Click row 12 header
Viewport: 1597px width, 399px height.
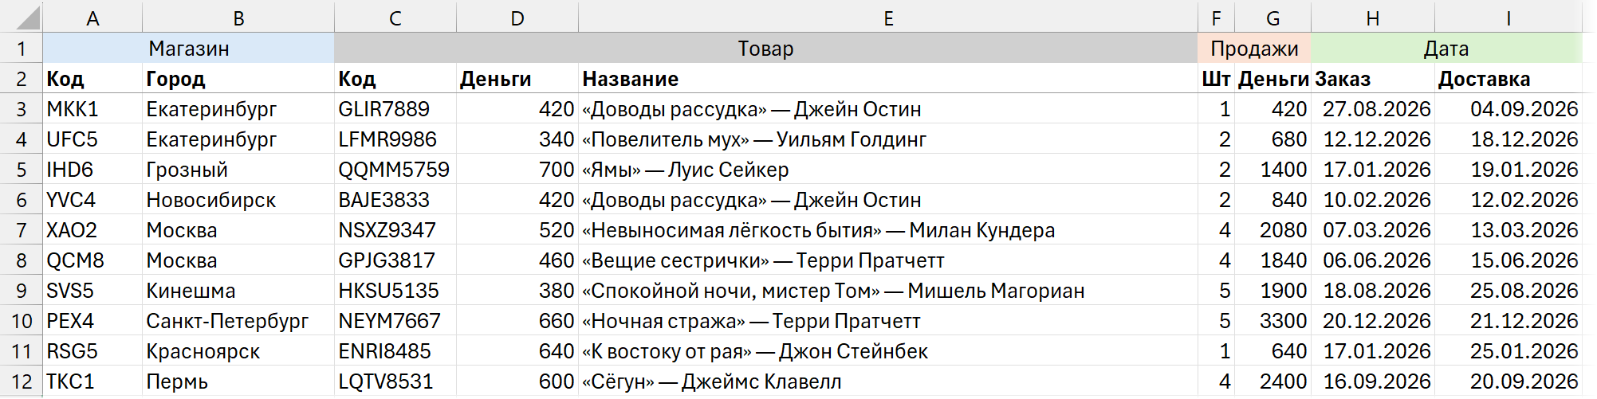point(22,381)
